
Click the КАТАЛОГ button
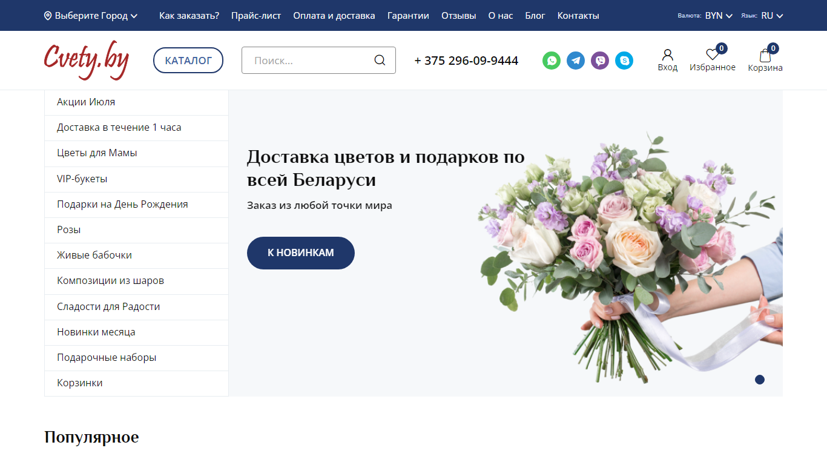[x=188, y=61]
